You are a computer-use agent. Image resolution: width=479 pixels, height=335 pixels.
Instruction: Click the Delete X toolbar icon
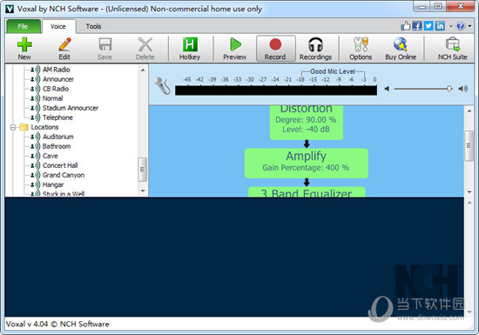click(x=145, y=49)
